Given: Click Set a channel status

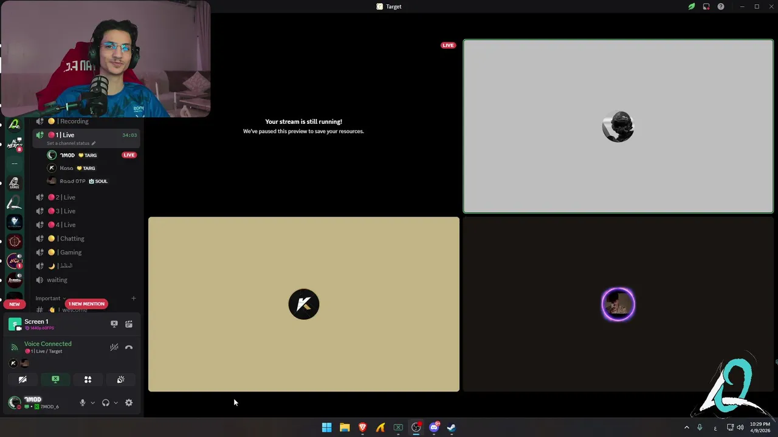Looking at the screenshot, I should [x=71, y=143].
